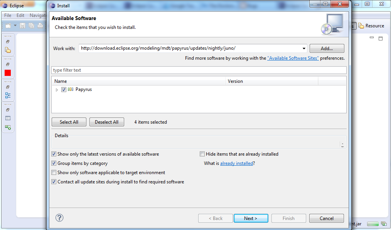Viewport: 391px width, 230px height.
Task: Click the progress view icon in status bar
Action: click(x=384, y=224)
